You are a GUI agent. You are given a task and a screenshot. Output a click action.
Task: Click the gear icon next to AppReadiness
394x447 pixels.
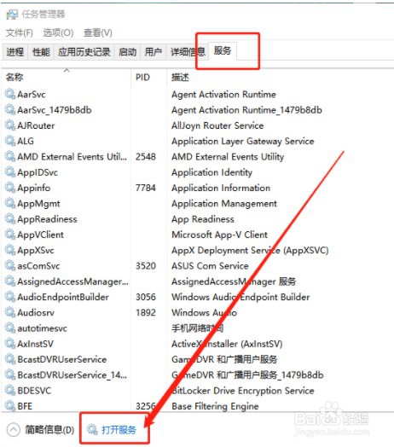(x=10, y=218)
